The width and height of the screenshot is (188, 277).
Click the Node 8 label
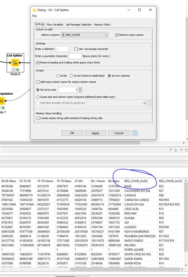pos(15,74)
